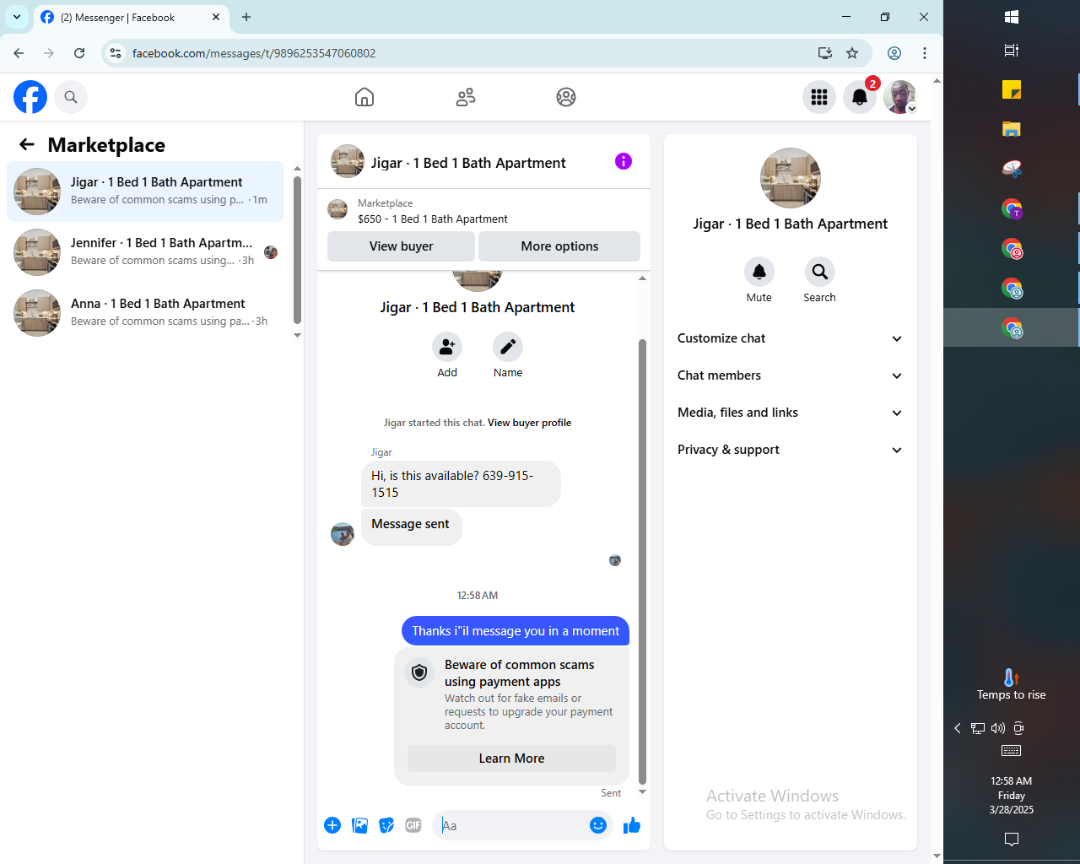Go to Facebook Home icon
Image resolution: width=1080 pixels, height=864 pixels.
click(x=364, y=97)
